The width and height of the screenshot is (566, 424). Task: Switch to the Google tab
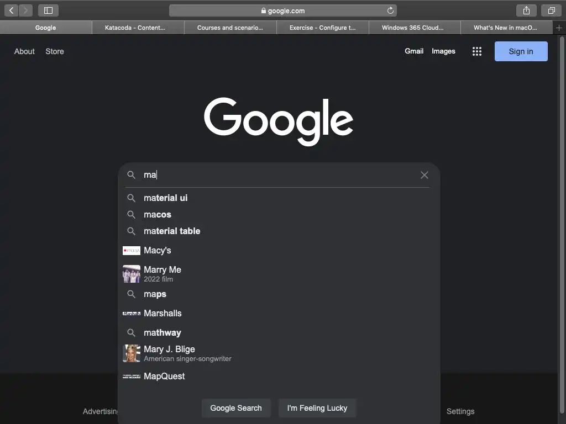click(x=46, y=28)
